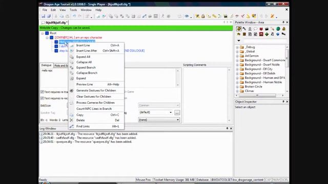Expand the _Global folder

237,52
